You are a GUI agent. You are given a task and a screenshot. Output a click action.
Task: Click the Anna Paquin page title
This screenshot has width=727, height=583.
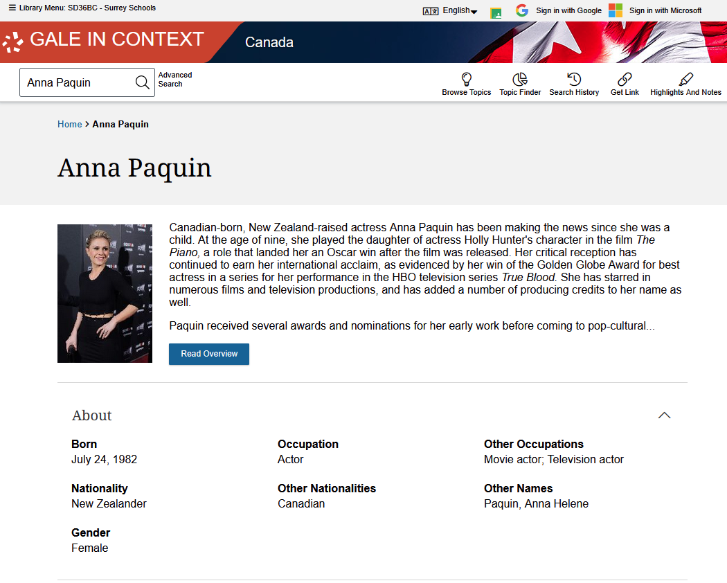pyautogui.click(x=134, y=168)
